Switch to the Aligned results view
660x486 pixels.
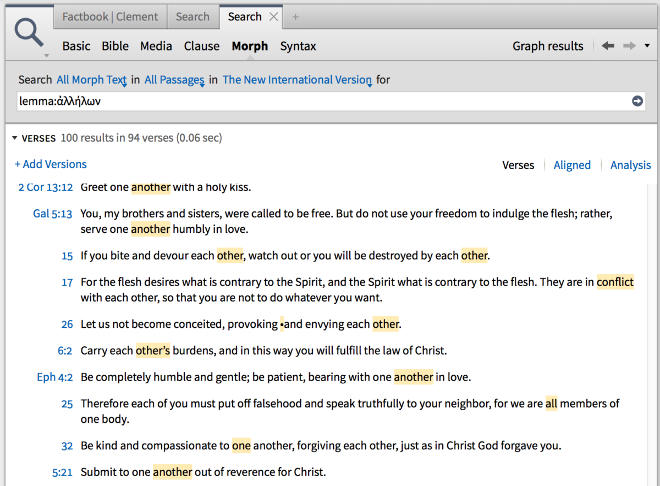[x=572, y=165]
